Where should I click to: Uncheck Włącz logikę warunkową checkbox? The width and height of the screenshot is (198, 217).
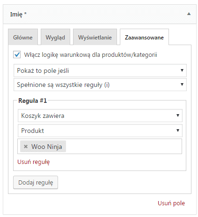point(17,54)
